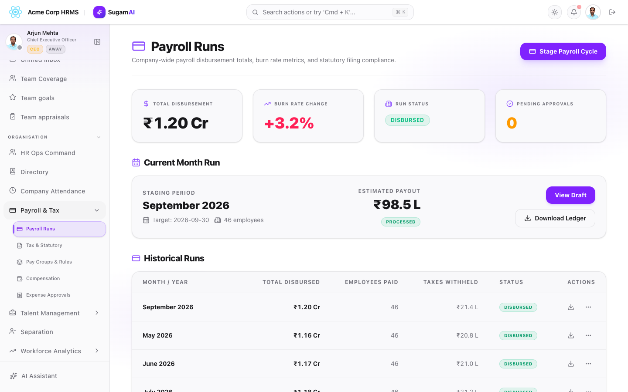Open more actions for May 2026 row
Image resolution: width=628 pixels, height=392 pixels.
[x=588, y=335]
